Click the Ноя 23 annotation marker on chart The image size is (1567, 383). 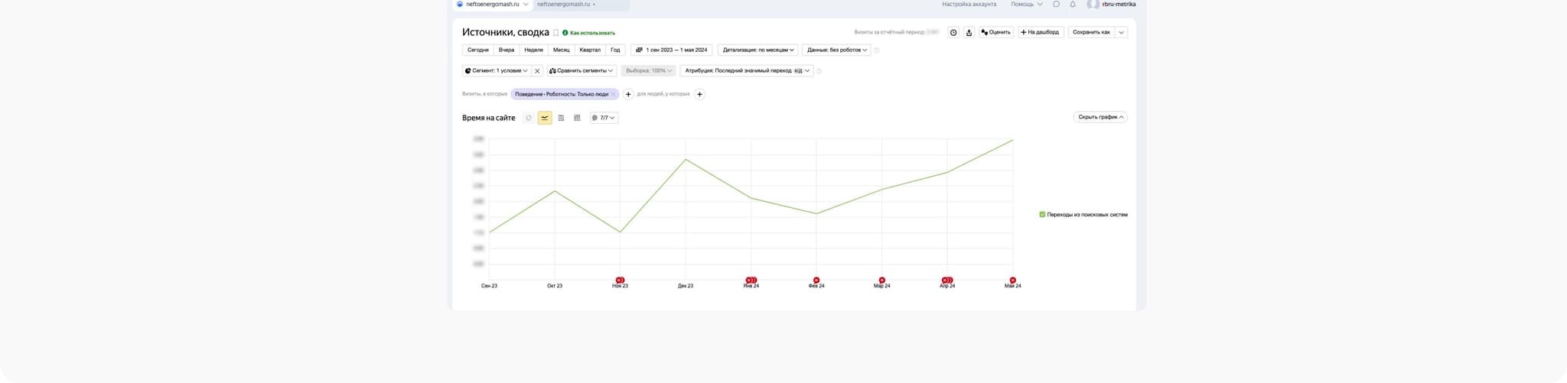[x=620, y=280]
